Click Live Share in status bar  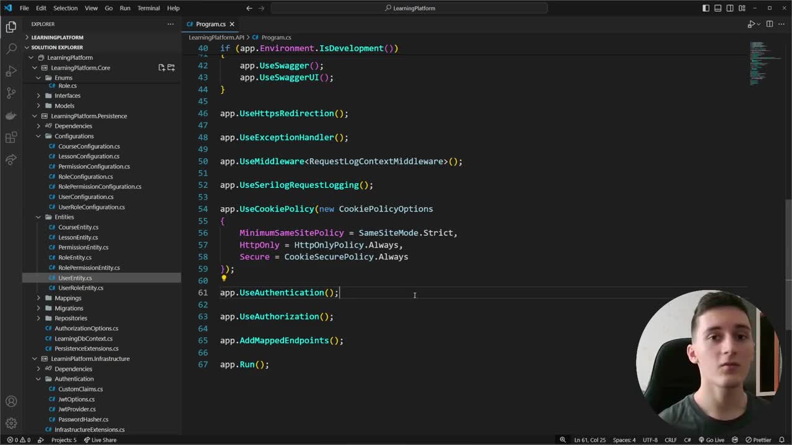pyautogui.click(x=100, y=440)
